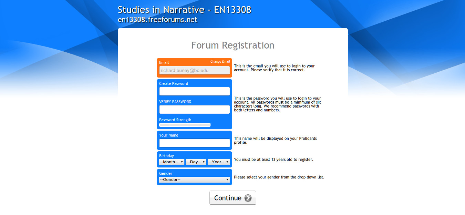Click the 13 years old requirement text
The width and height of the screenshot is (465, 215).
(273, 160)
